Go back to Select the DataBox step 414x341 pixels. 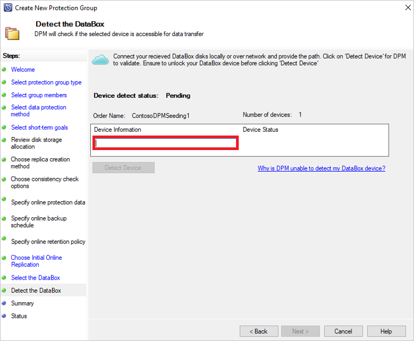(35, 278)
